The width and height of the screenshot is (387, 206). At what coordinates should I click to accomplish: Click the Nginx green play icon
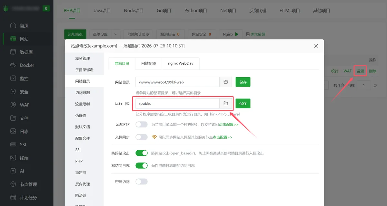[237, 34]
